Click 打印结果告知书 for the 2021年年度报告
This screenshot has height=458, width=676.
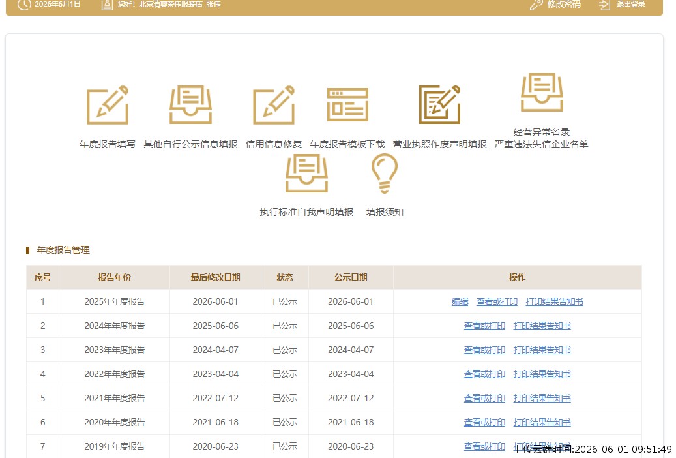(x=542, y=399)
